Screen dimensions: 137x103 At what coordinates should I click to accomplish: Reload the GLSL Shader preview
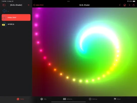pos(134,5)
